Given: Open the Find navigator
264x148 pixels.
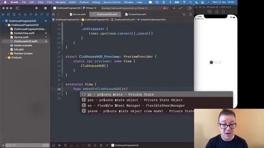Looking at the screenshot, I should click(20, 14).
